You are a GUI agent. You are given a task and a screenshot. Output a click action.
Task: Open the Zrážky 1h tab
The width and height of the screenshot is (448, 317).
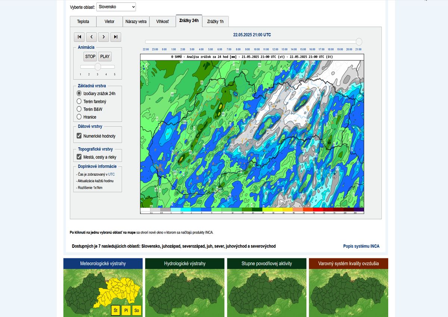215,22
